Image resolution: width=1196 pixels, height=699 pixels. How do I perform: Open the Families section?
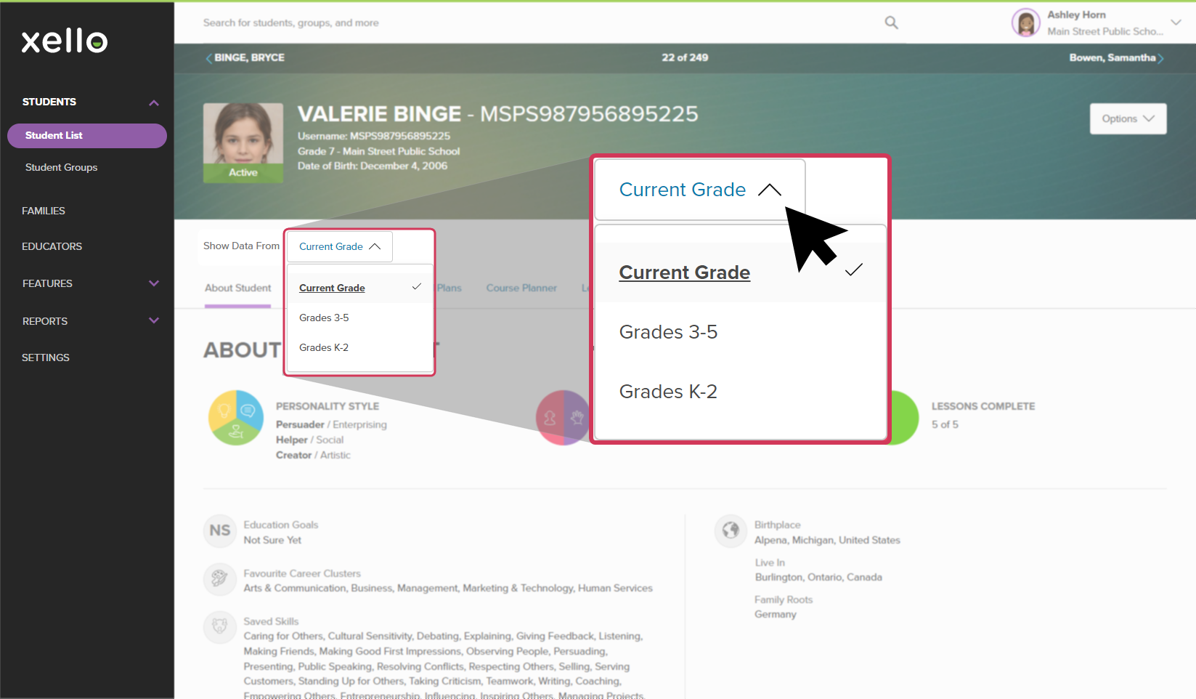tap(44, 211)
